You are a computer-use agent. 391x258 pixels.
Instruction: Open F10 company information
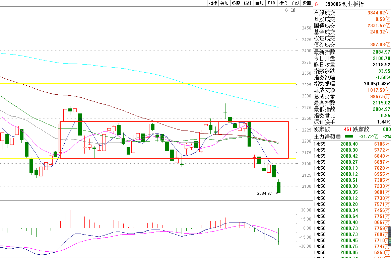coord(271,3)
